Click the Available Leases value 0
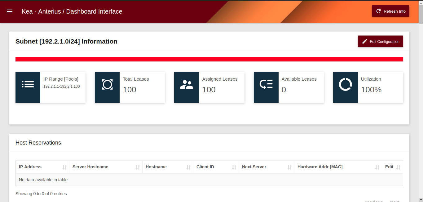The width and height of the screenshot is (423, 202). tap(284, 90)
